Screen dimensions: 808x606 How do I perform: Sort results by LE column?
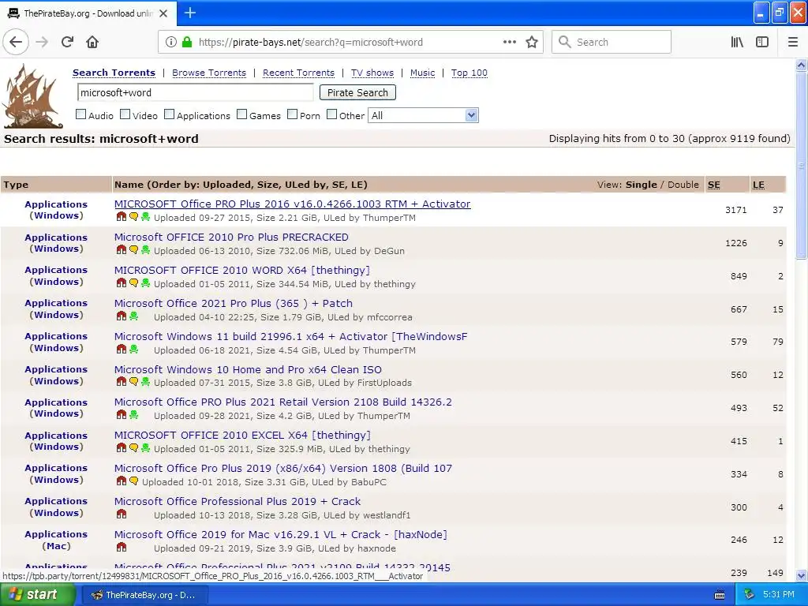pos(758,185)
